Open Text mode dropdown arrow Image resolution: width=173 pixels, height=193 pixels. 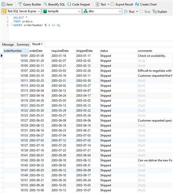pos(108,4)
